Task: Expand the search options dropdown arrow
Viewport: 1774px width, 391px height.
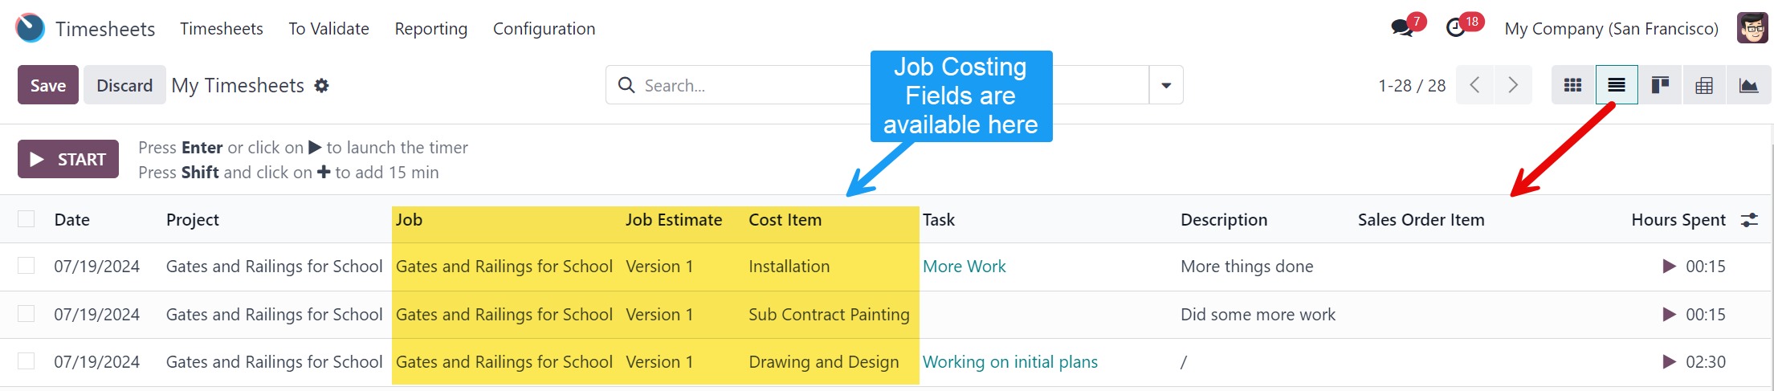Action: point(1166,85)
